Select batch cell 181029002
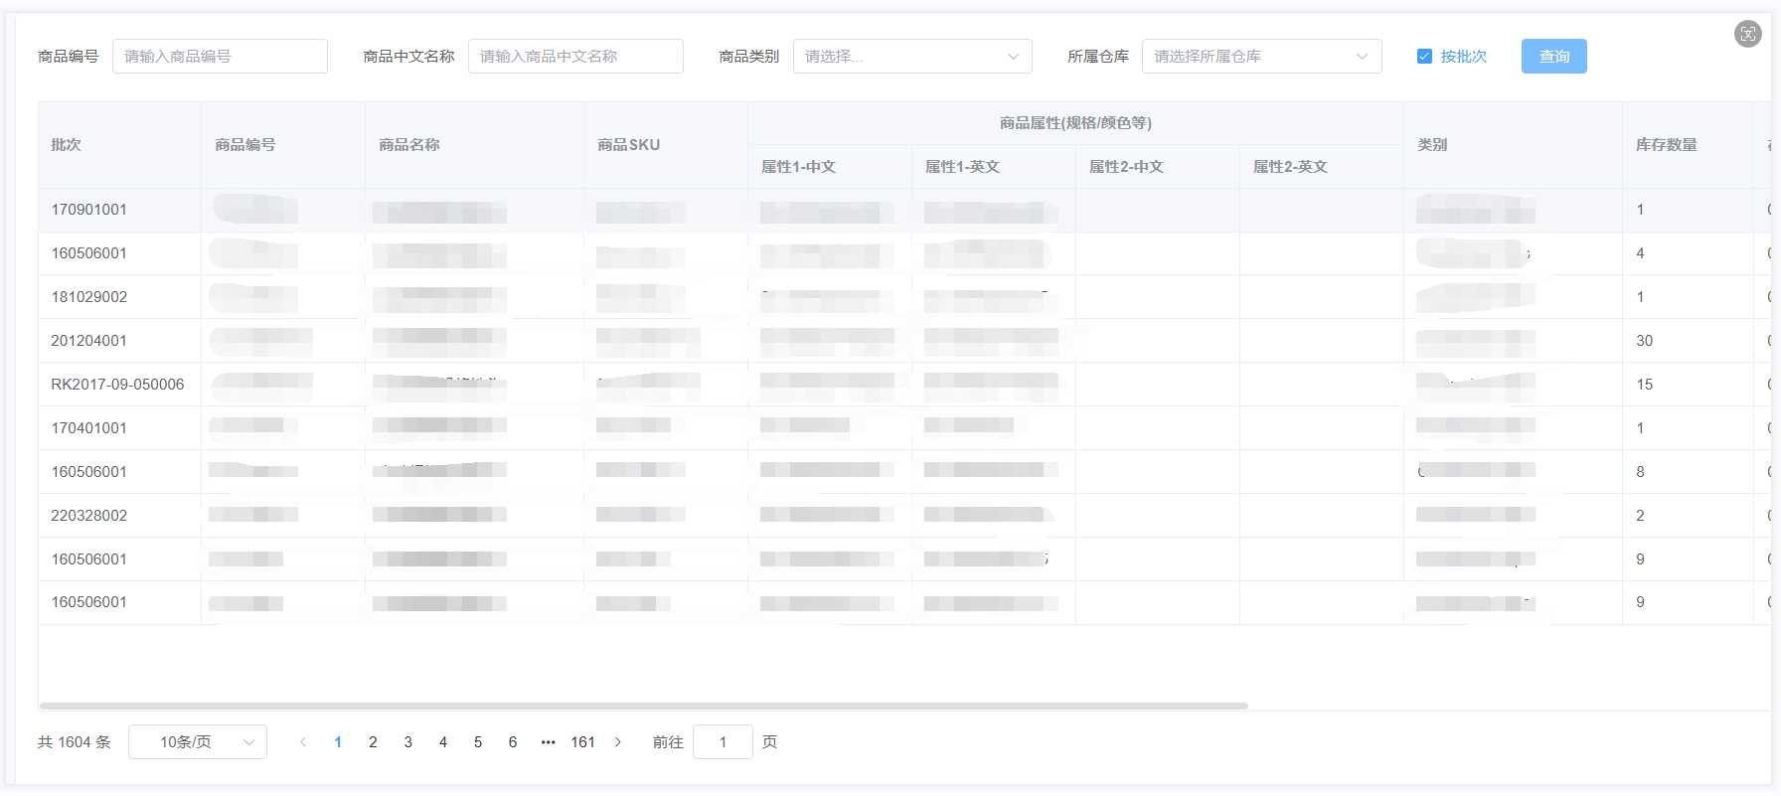Image resolution: width=1781 pixels, height=796 pixels. click(x=119, y=297)
